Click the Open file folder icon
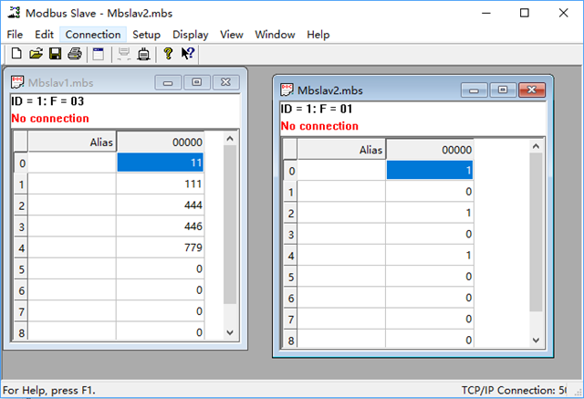The width and height of the screenshot is (584, 399). coord(36,55)
